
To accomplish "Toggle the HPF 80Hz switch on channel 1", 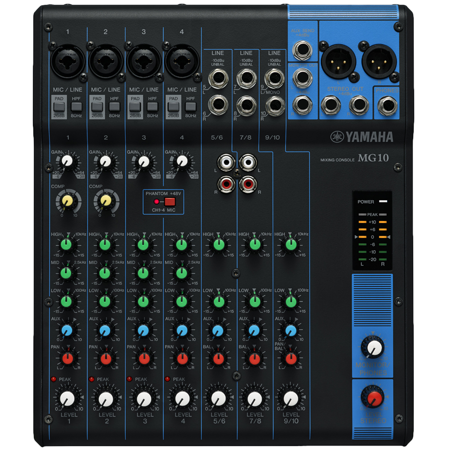I will point(76,107).
